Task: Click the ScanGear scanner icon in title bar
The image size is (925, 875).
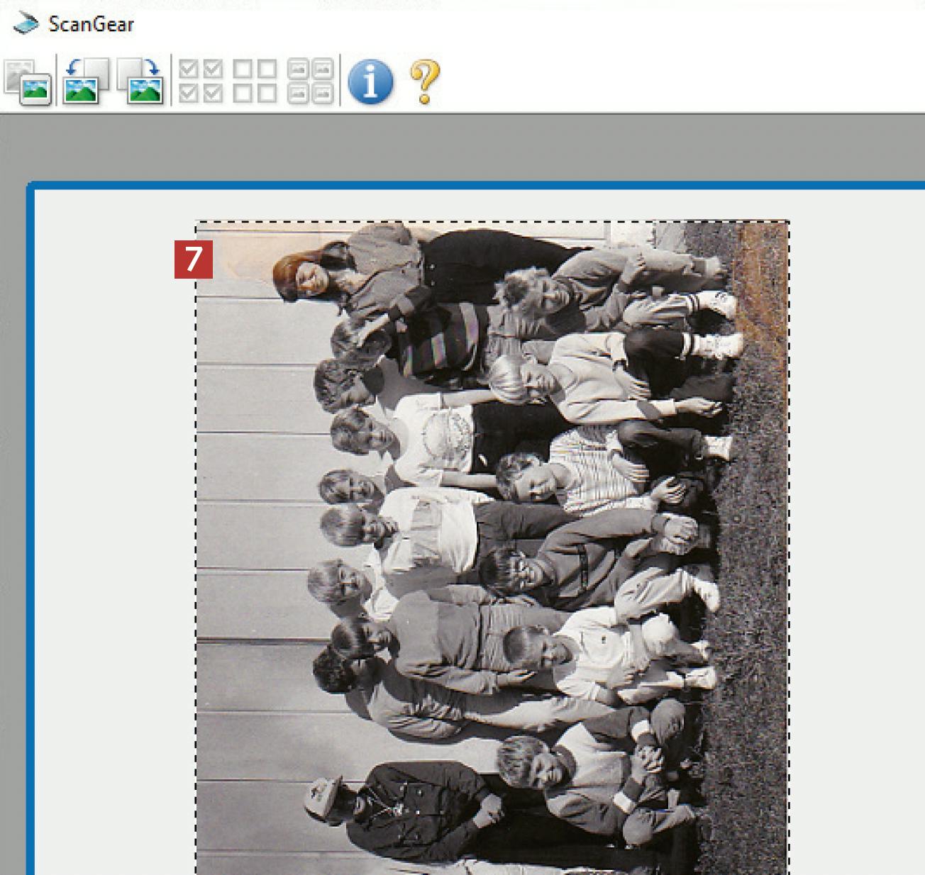Action: point(27,24)
